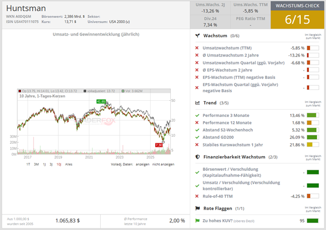
Task: Click the Huntsman company title
Action: [x=26, y=8]
